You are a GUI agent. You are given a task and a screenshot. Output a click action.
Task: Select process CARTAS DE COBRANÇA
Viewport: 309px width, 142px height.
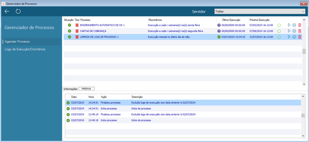[x=93, y=31]
